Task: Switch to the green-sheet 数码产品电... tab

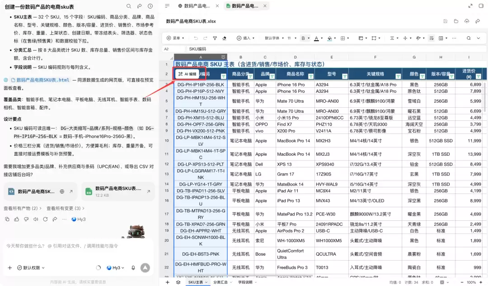Action: (242, 6)
